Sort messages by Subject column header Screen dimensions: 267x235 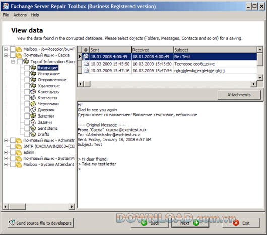pyautogui.click(x=215, y=50)
